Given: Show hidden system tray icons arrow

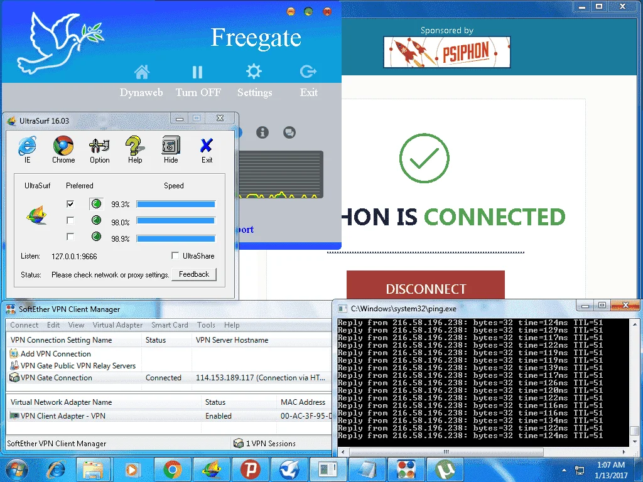Looking at the screenshot, I should pyautogui.click(x=565, y=471).
